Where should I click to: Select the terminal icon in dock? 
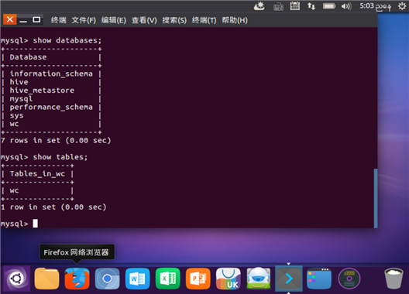(289, 279)
